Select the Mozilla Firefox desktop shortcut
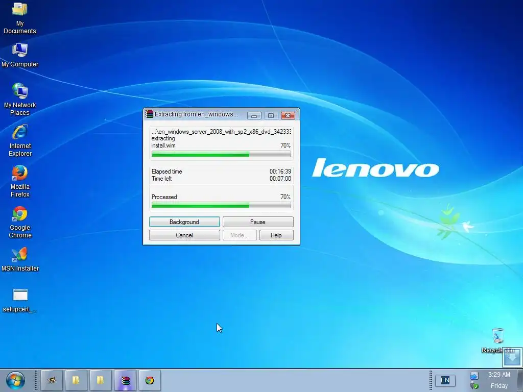 coord(20,181)
